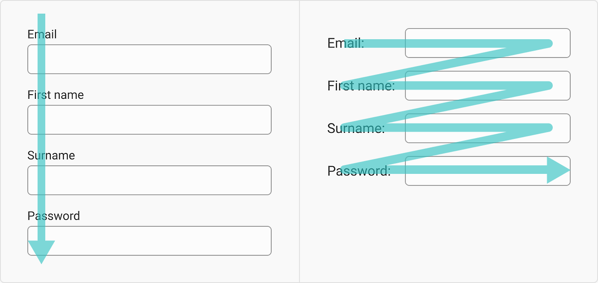Click the Email field under the stacked label
598x283 pixels.
149,59
